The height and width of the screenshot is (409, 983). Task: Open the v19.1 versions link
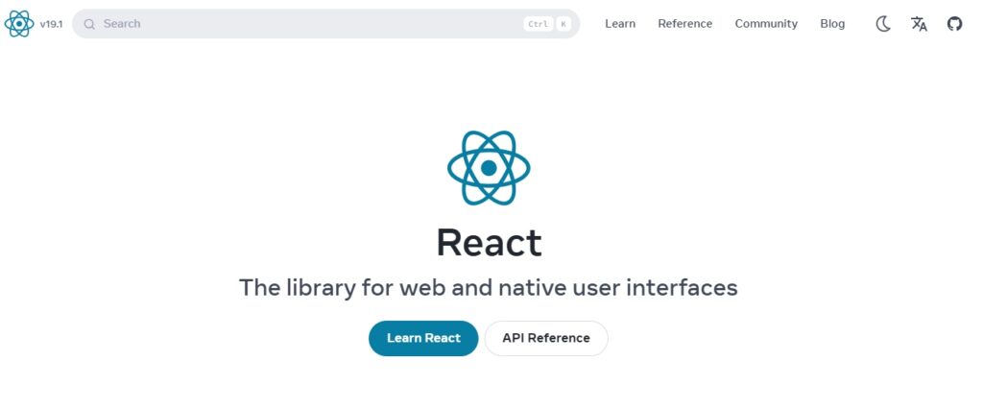[x=51, y=24]
